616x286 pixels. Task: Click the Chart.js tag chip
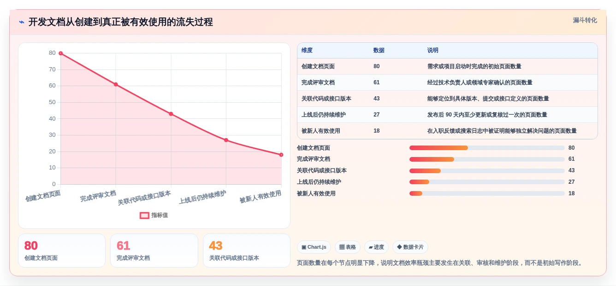(x=314, y=247)
